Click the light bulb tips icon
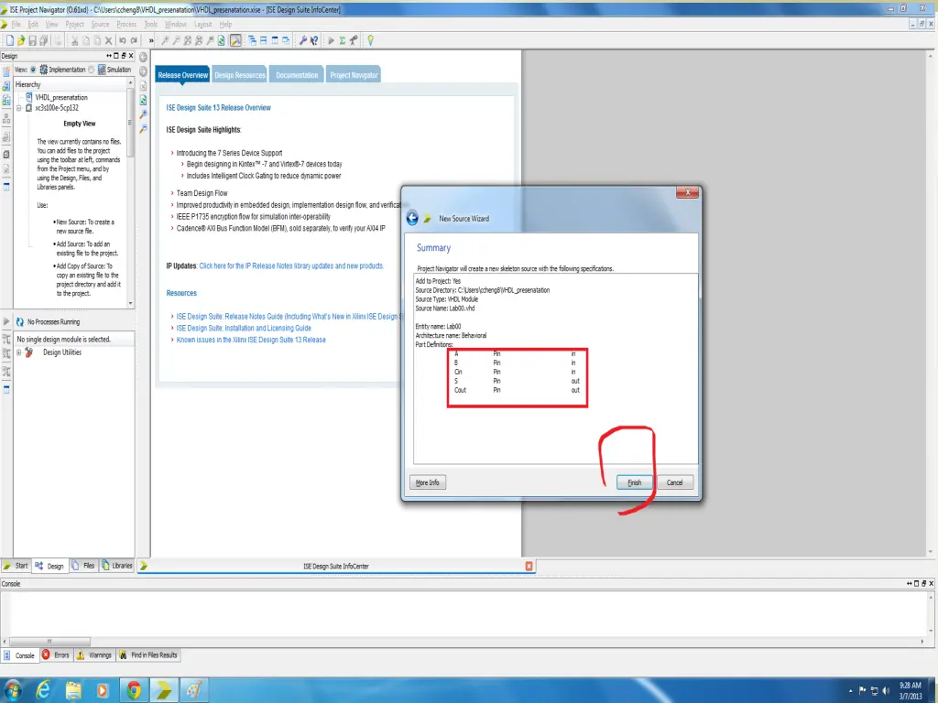 pos(370,40)
